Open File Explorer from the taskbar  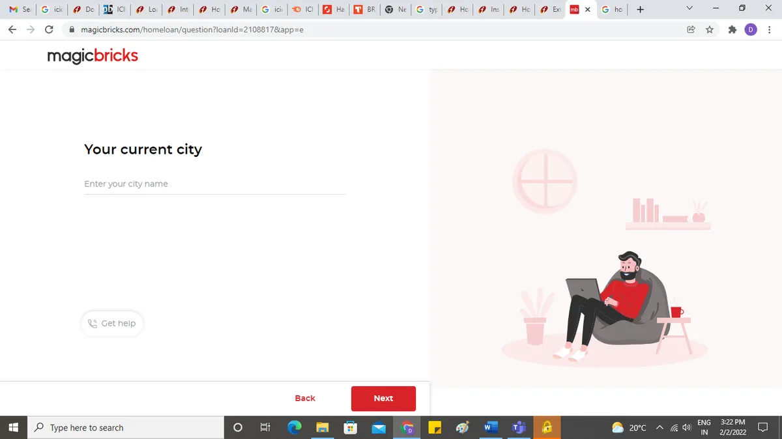(323, 427)
